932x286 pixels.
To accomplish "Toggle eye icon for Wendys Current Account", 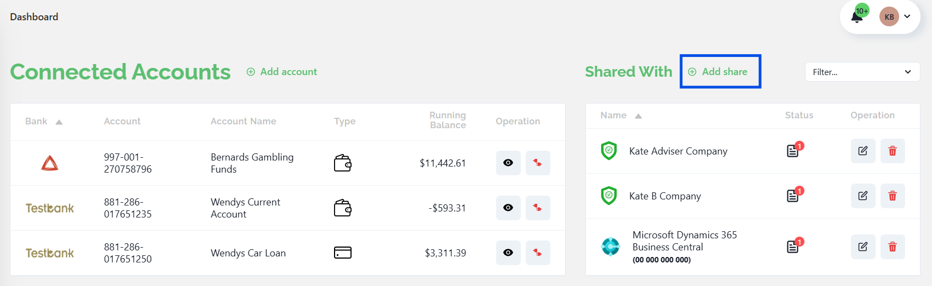I will click(508, 208).
